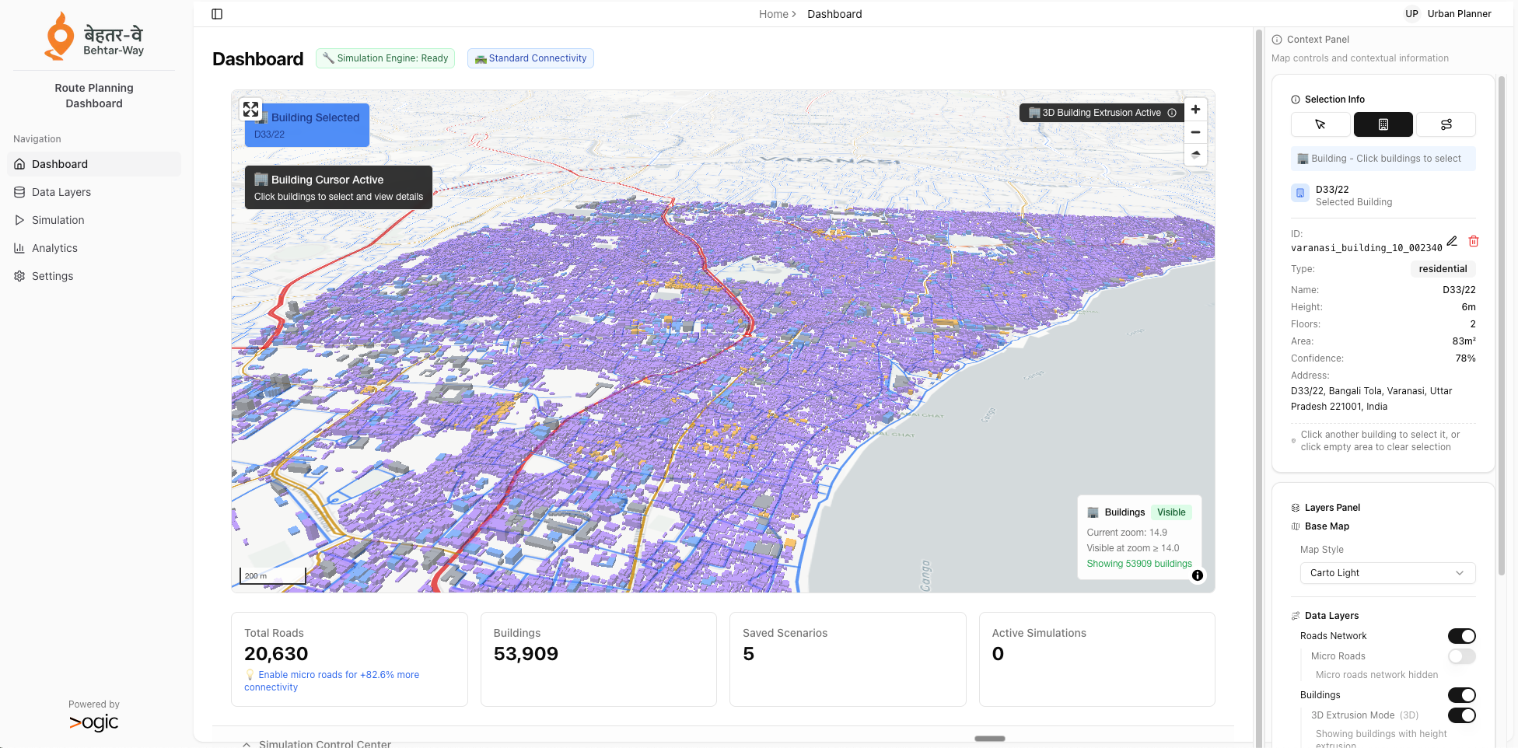Click the Standard Connectivity badge
Viewport: 1518px width, 748px height.
tap(530, 58)
